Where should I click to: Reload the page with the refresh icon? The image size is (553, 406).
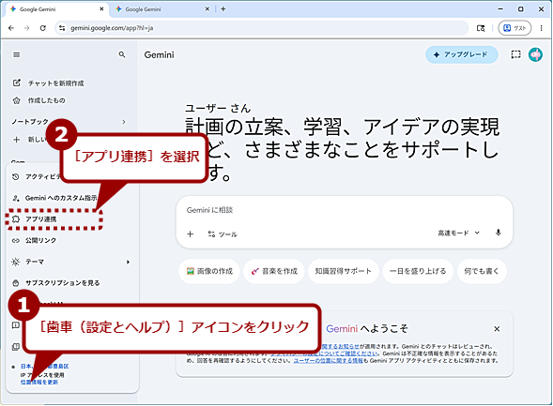[43, 28]
